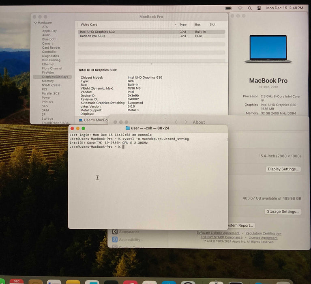
Task: Select Graphics/Displays in the Hardware list
Action: [52, 77]
